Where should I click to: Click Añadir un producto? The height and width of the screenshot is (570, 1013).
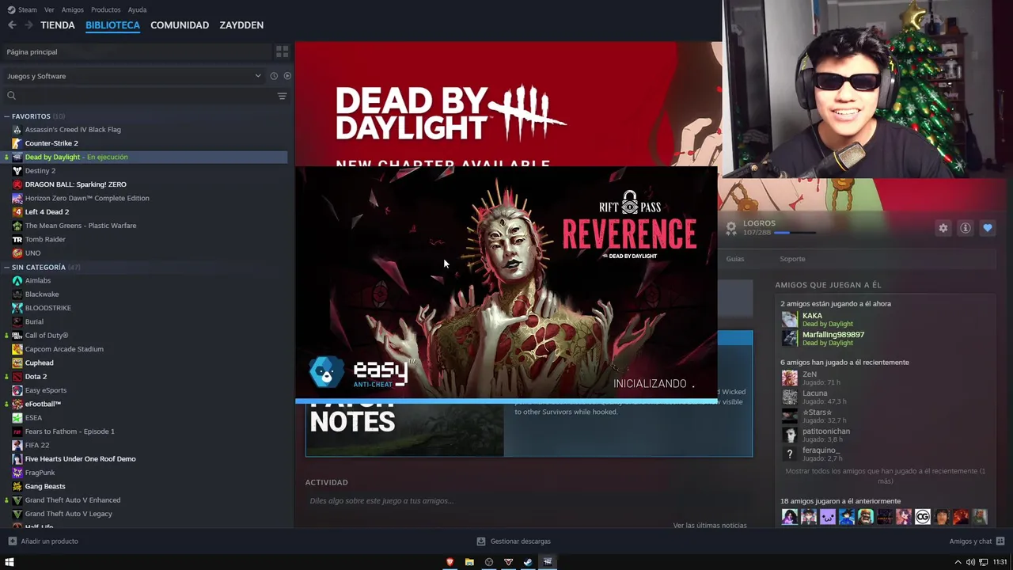click(x=43, y=541)
